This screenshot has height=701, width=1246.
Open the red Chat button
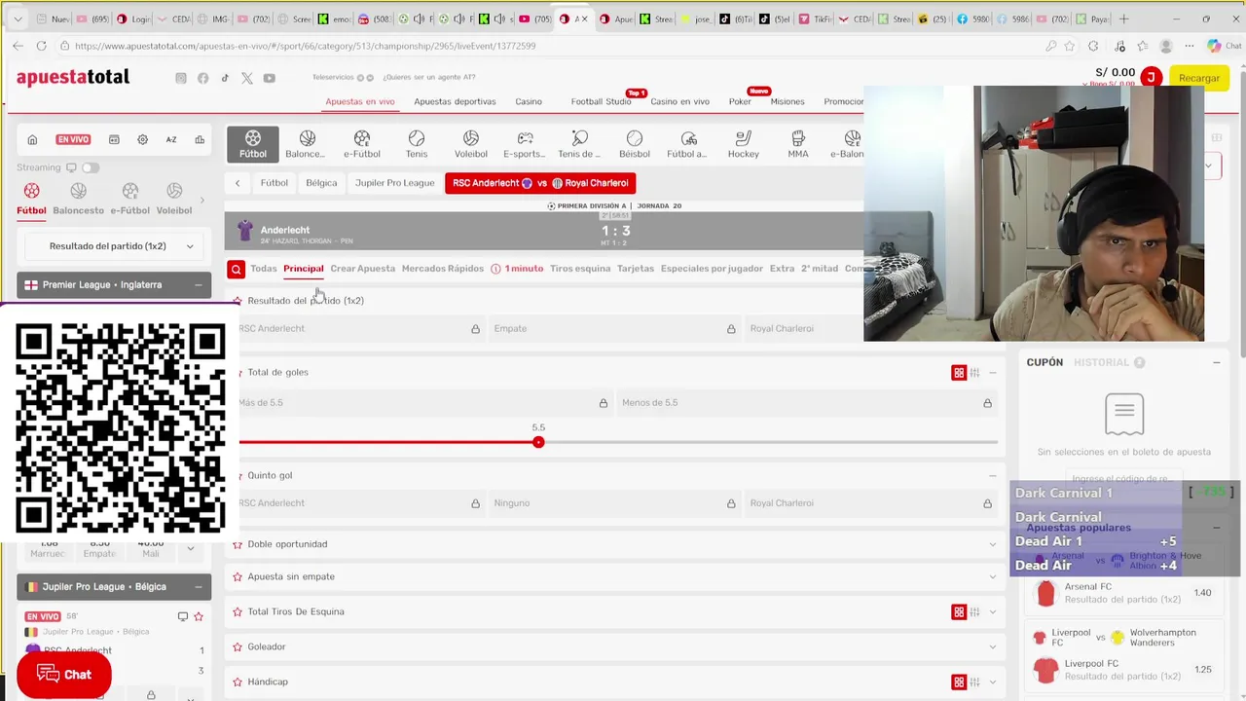(x=64, y=675)
